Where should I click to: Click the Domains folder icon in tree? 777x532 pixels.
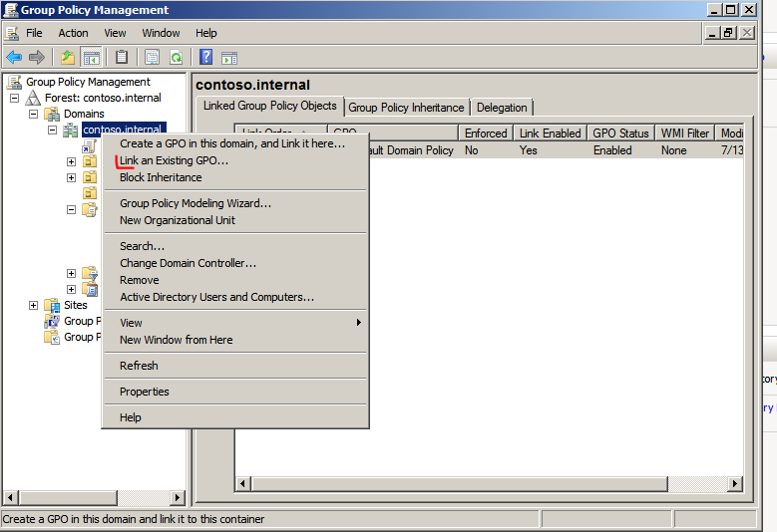point(52,114)
